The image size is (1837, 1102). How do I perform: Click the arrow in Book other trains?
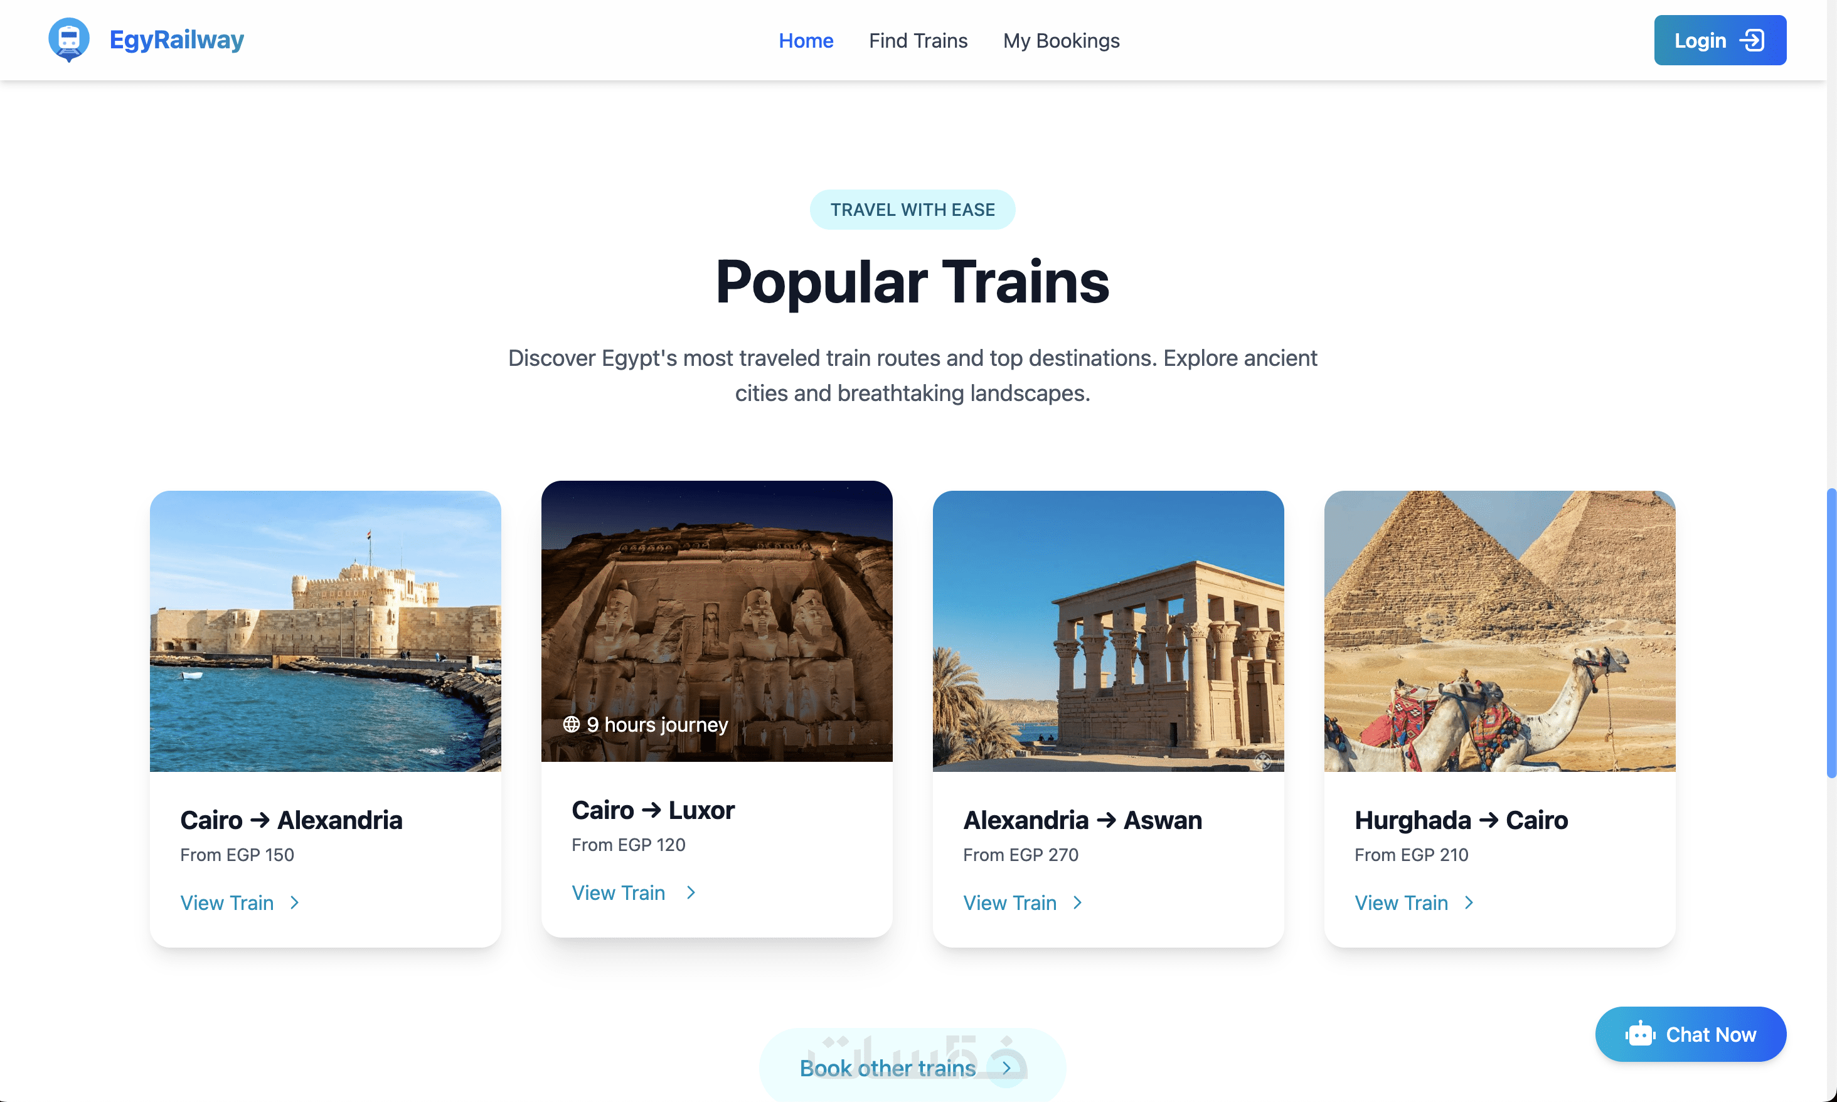(x=1006, y=1068)
